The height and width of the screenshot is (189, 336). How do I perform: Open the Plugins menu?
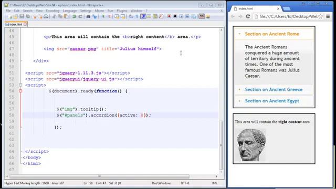point(122,10)
